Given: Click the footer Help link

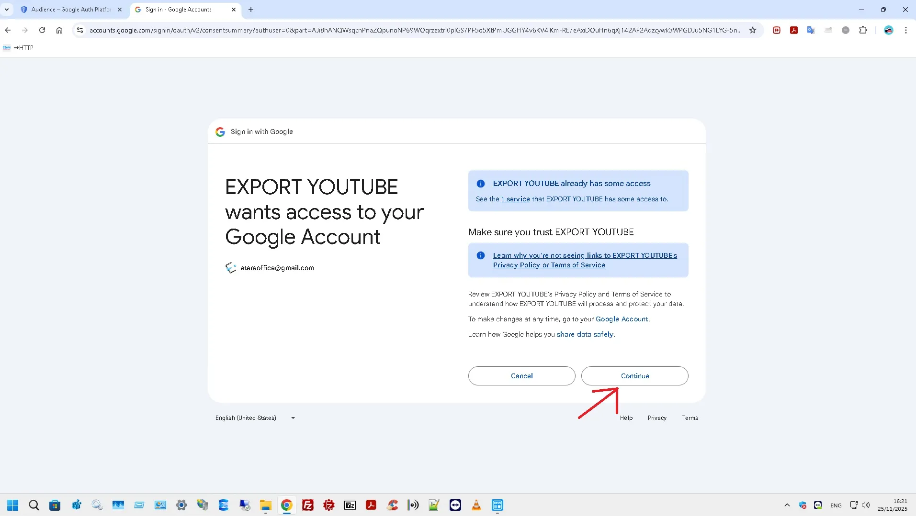Looking at the screenshot, I should (626, 418).
